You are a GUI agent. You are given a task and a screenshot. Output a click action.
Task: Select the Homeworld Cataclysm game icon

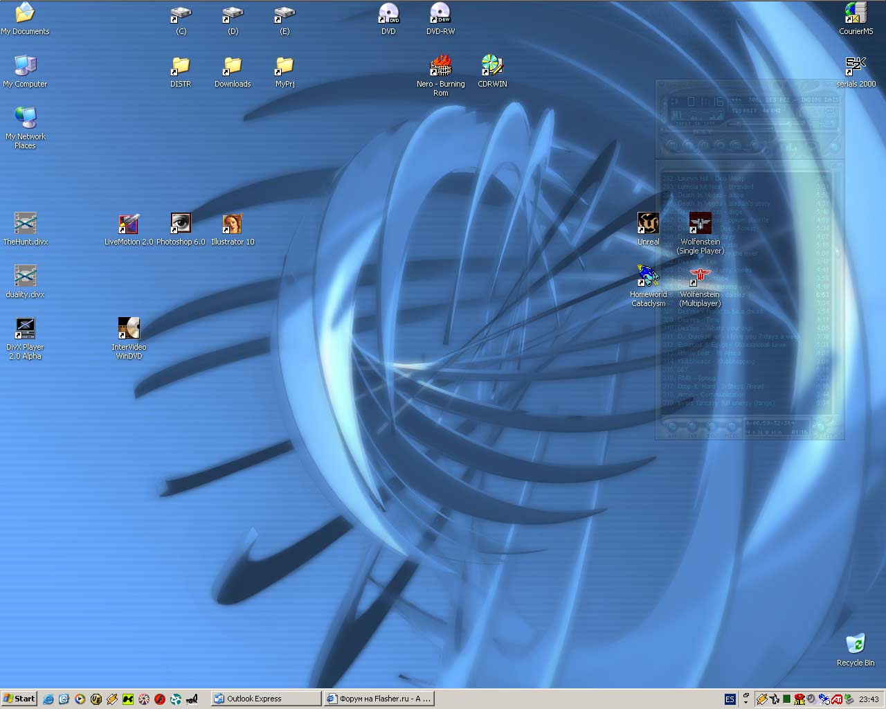648,287
